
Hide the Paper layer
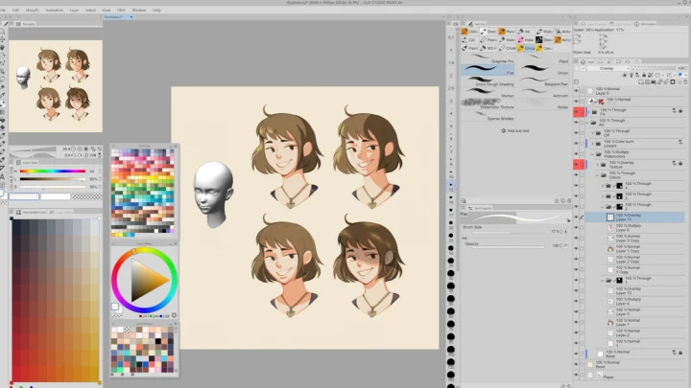click(x=576, y=376)
